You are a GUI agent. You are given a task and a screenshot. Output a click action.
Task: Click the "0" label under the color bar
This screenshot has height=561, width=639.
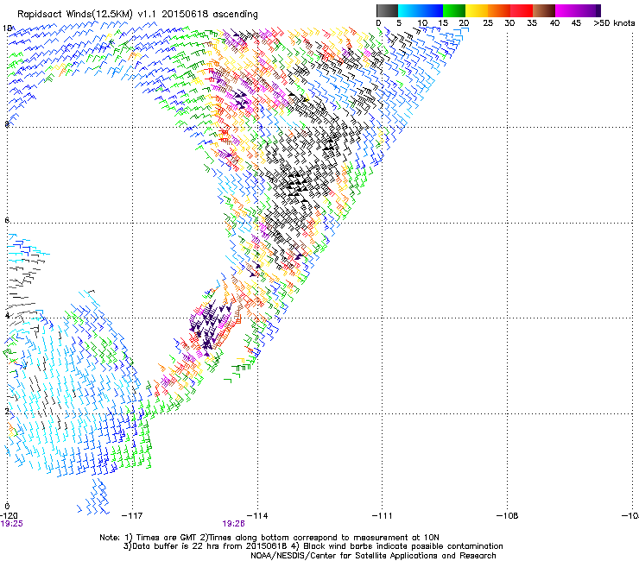pos(378,22)
